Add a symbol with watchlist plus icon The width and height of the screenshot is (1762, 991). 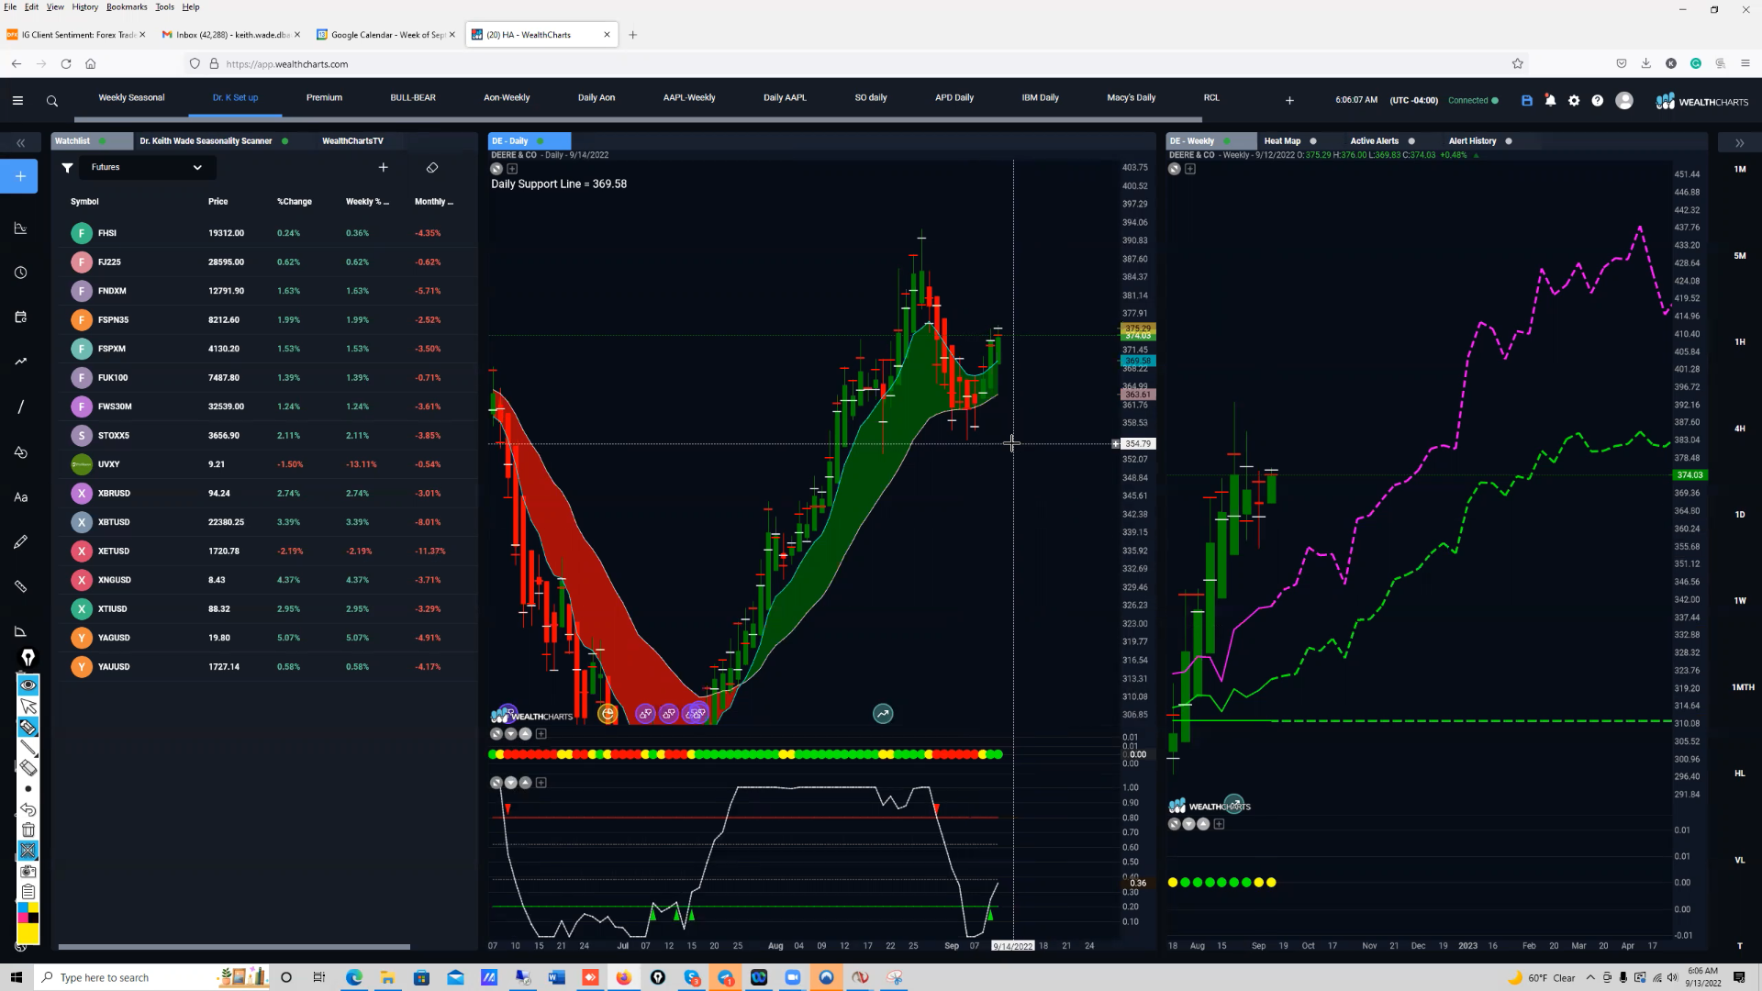tap(384, 167)
